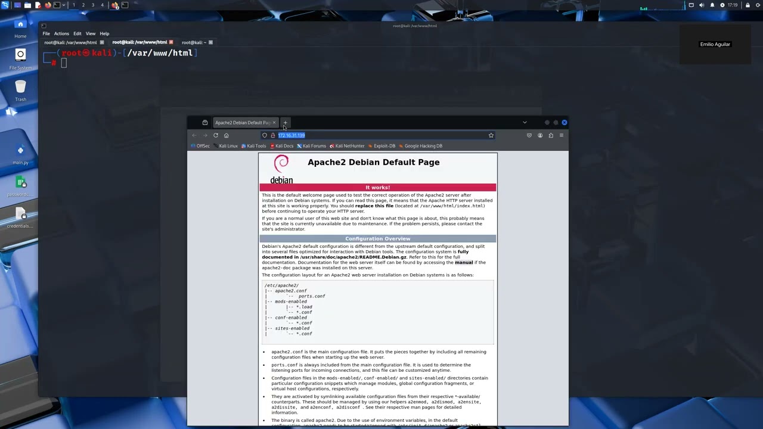This screenshot has width=763, height=429.
Task: Close the active /var/www/html terminal tab
Action: [x=171, y=42]
